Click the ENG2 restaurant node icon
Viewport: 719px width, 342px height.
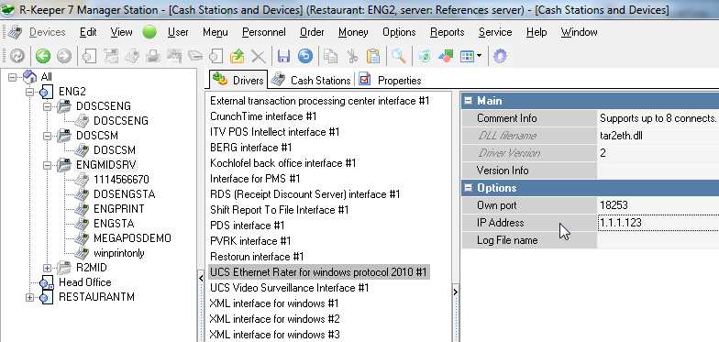(46, 92)
